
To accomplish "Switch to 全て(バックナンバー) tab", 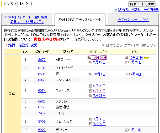I will coord(133,20).
